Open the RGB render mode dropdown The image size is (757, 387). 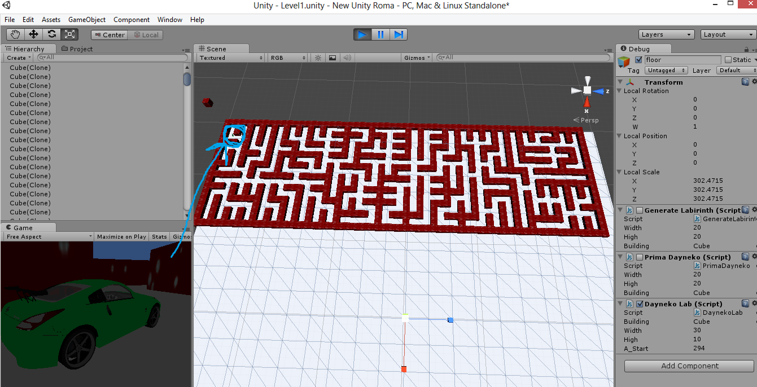[288, 58]
